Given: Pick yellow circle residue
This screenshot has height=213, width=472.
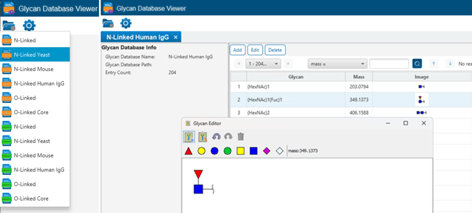Looking at the screenshot, I should pyautogui.click(x=201, y=151).
